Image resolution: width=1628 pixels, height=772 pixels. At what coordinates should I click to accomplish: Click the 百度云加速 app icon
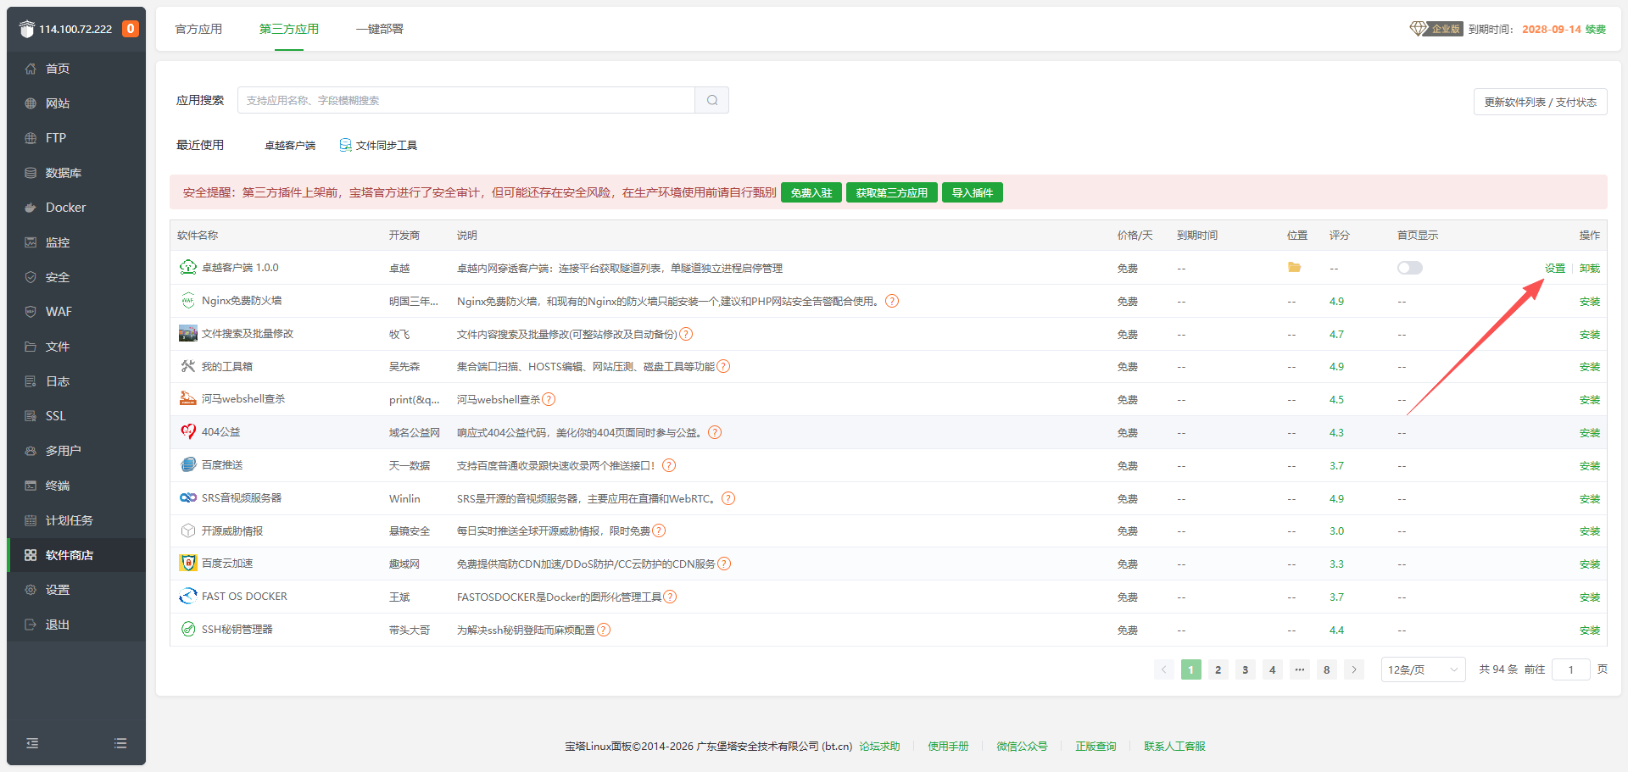point(188,563)
